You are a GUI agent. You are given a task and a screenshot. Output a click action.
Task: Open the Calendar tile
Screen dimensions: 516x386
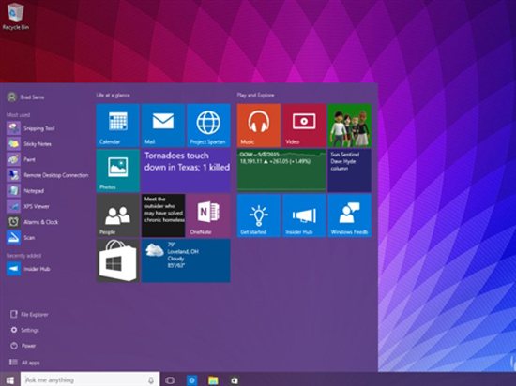click(x=118, y=126)
